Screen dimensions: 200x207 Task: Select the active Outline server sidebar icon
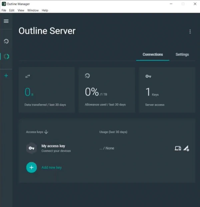pos(6,57)
